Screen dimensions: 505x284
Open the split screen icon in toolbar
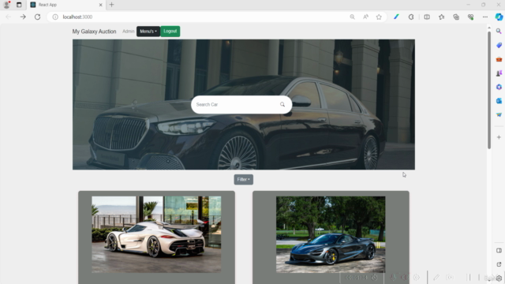[x=427, y=17]
